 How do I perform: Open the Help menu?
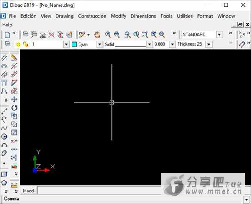tap(7, 25)
